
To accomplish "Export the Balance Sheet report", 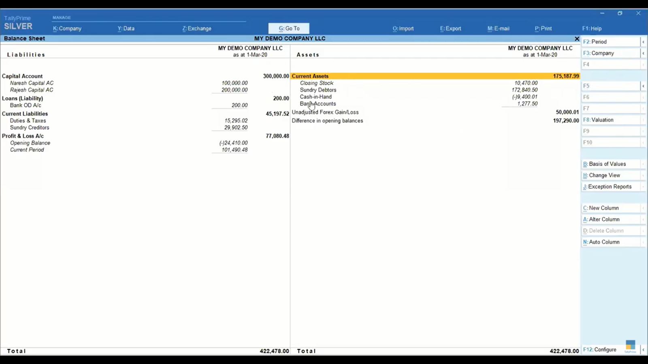I will pos(450,28).
